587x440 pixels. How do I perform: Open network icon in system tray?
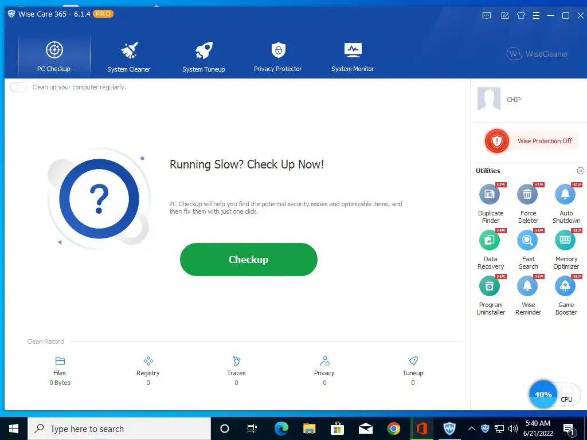point(499,429)
